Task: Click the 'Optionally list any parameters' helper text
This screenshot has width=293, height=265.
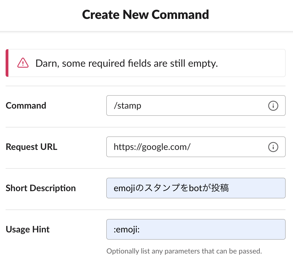Action: click(x=184, y=251)
